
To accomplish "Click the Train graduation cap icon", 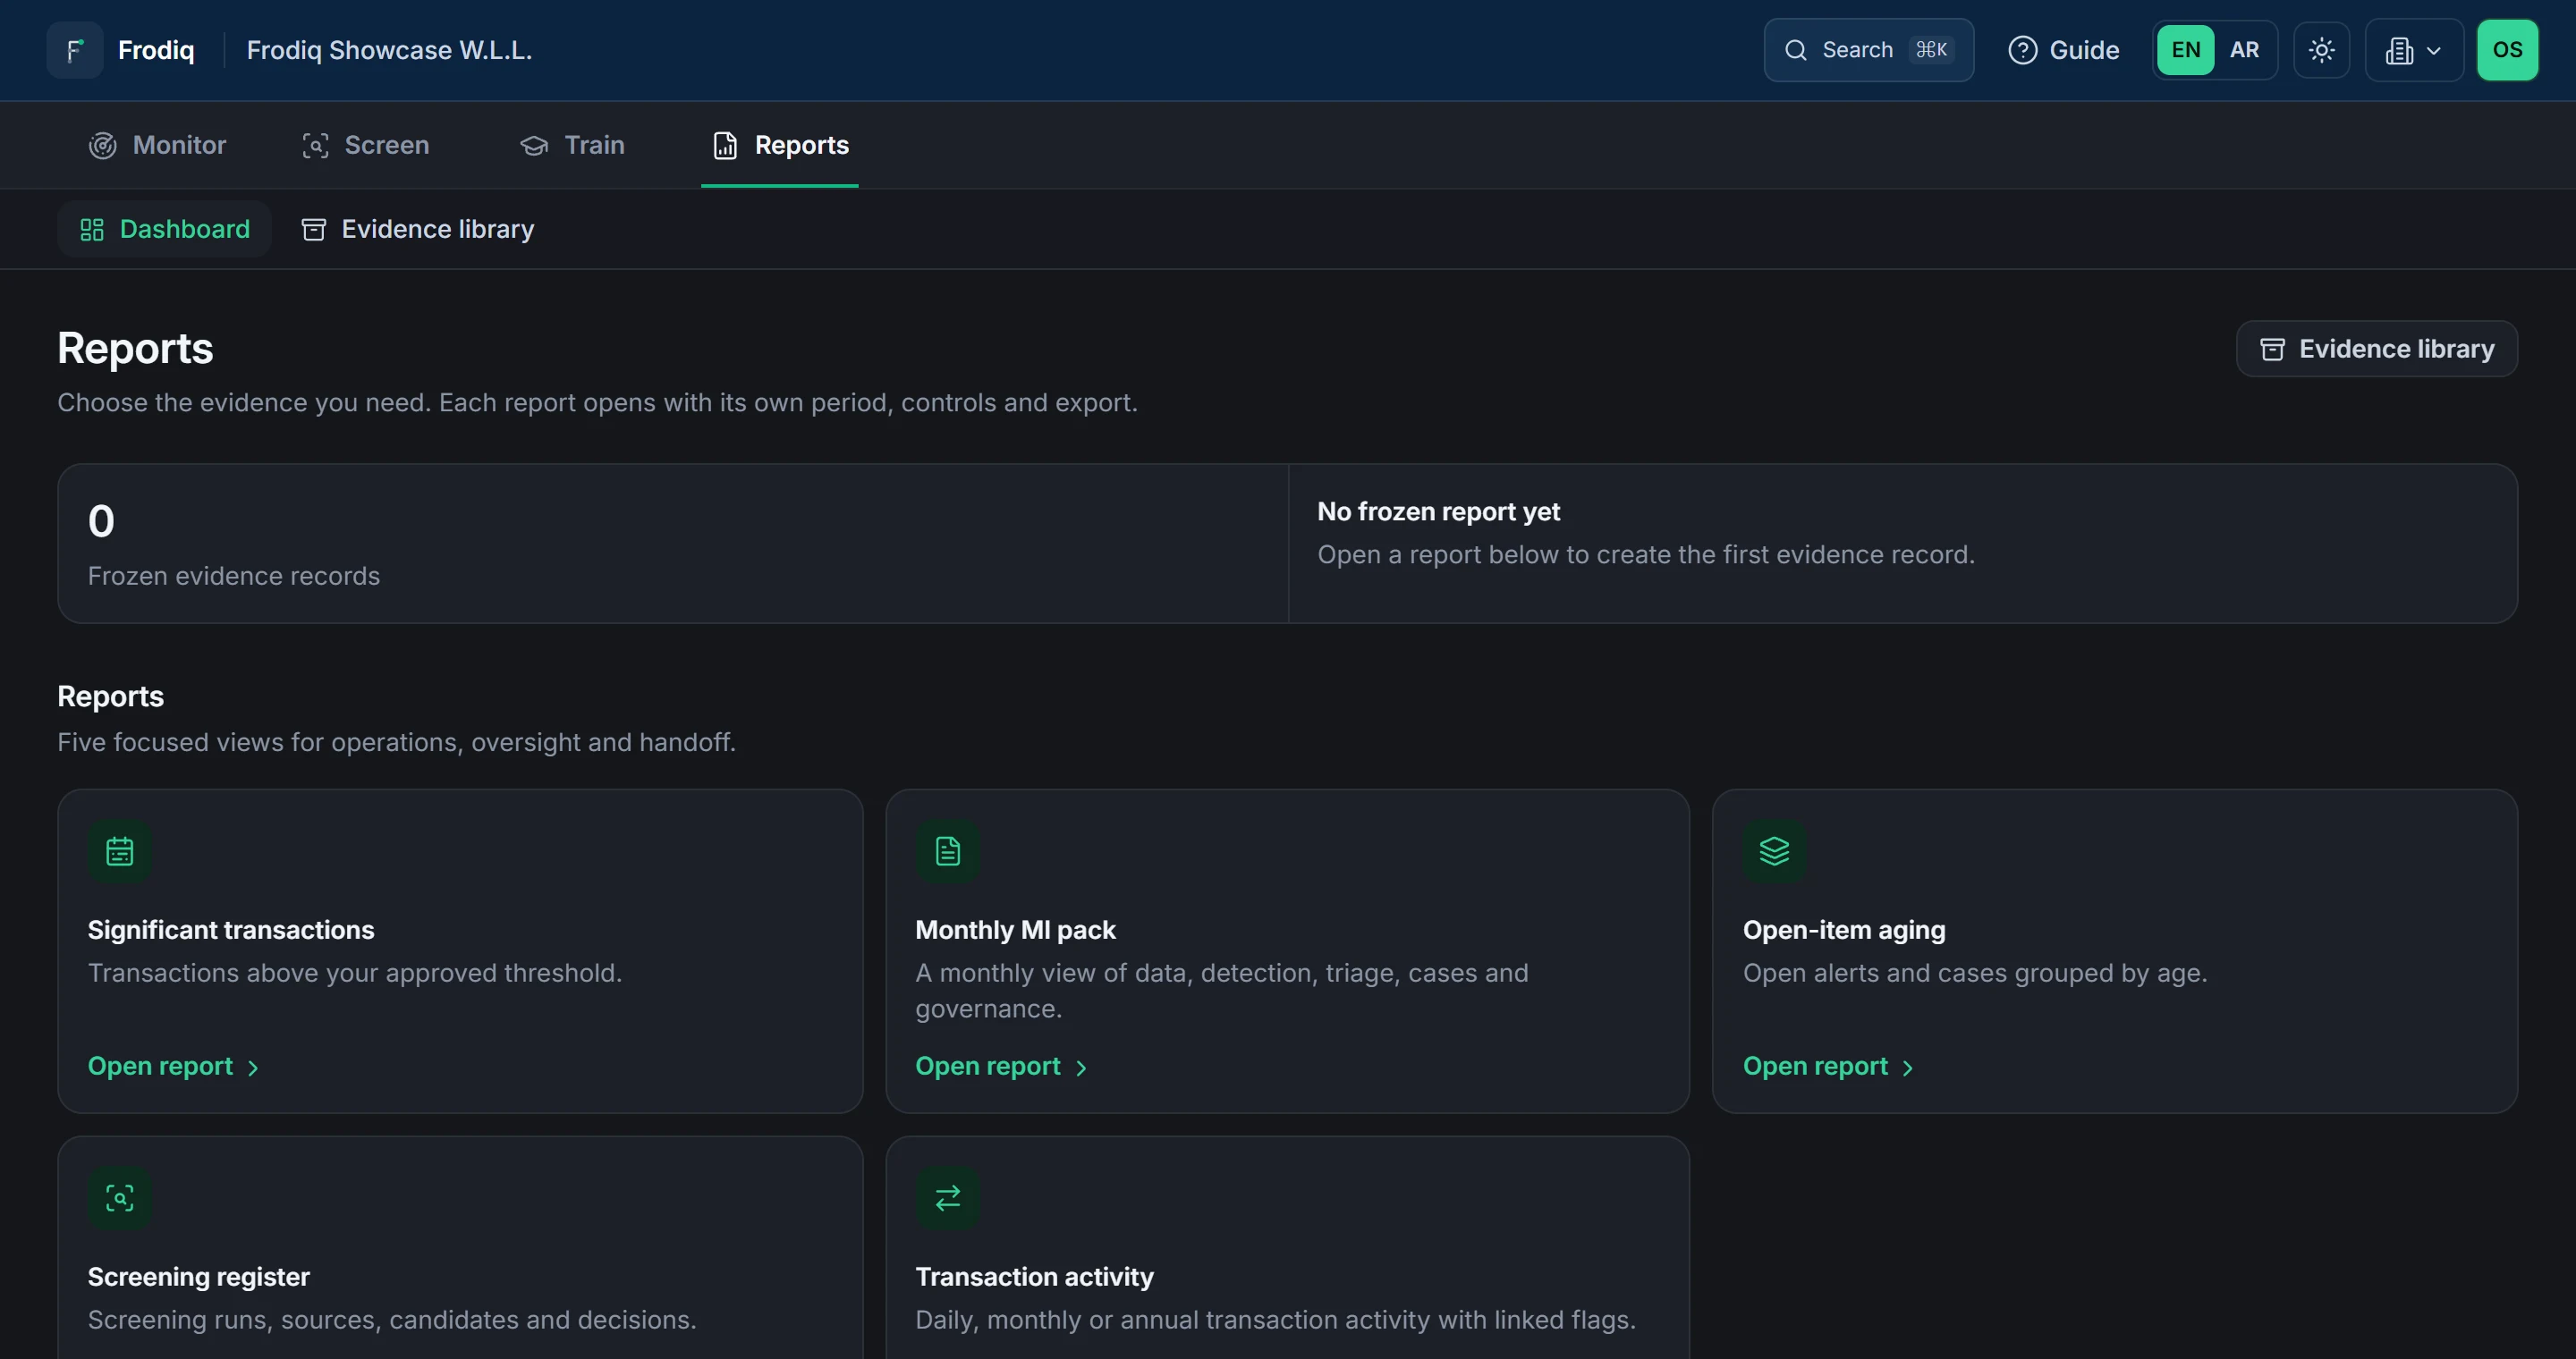I will (x=534, y=146).
